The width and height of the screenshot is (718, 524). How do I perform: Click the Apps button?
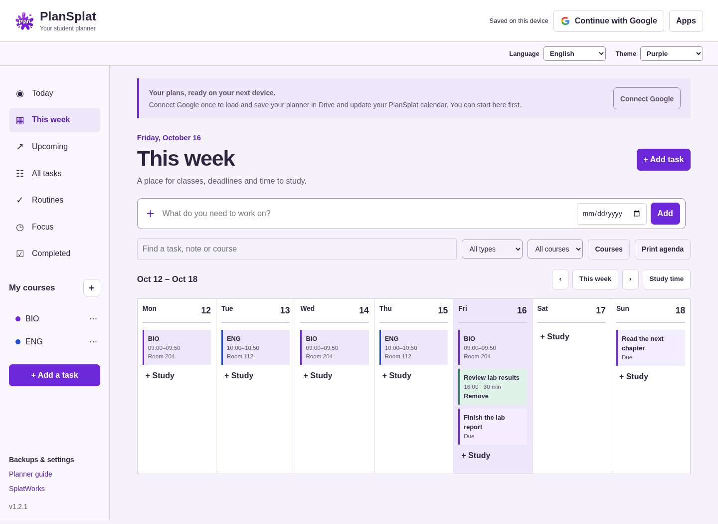[x=686, y=21]
